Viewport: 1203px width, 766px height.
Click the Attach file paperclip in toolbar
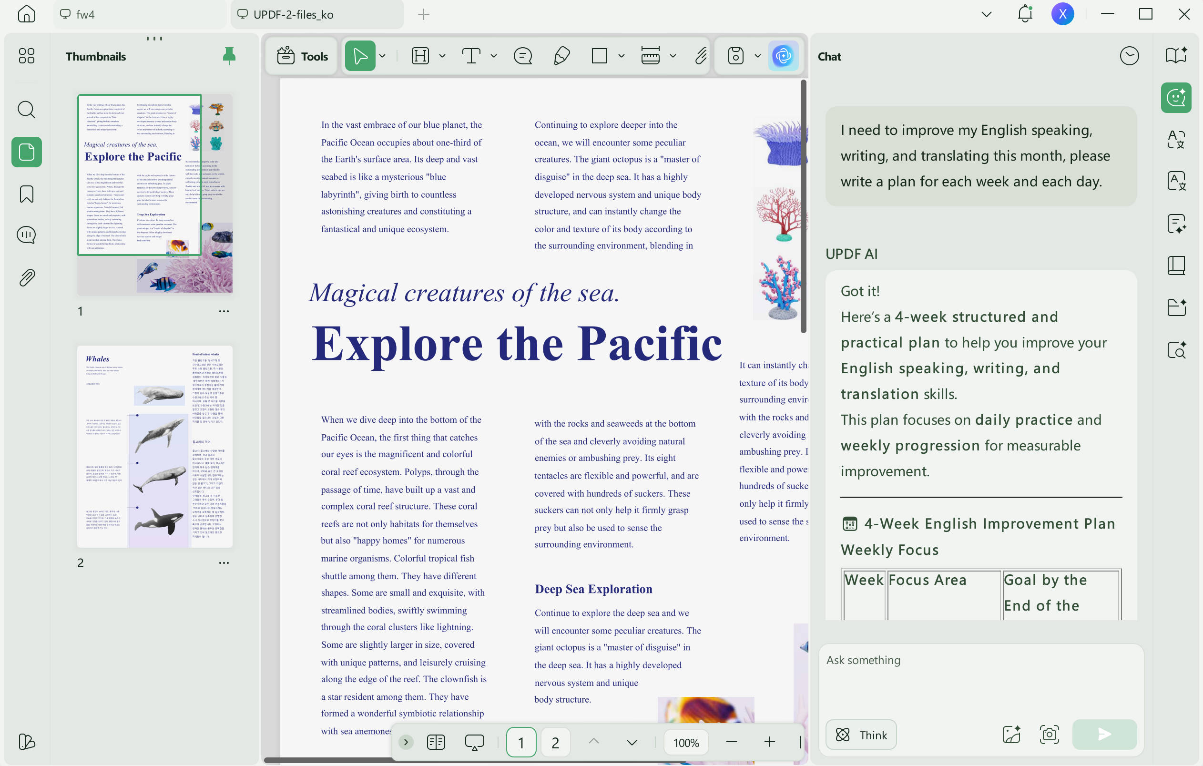(701, 56)
